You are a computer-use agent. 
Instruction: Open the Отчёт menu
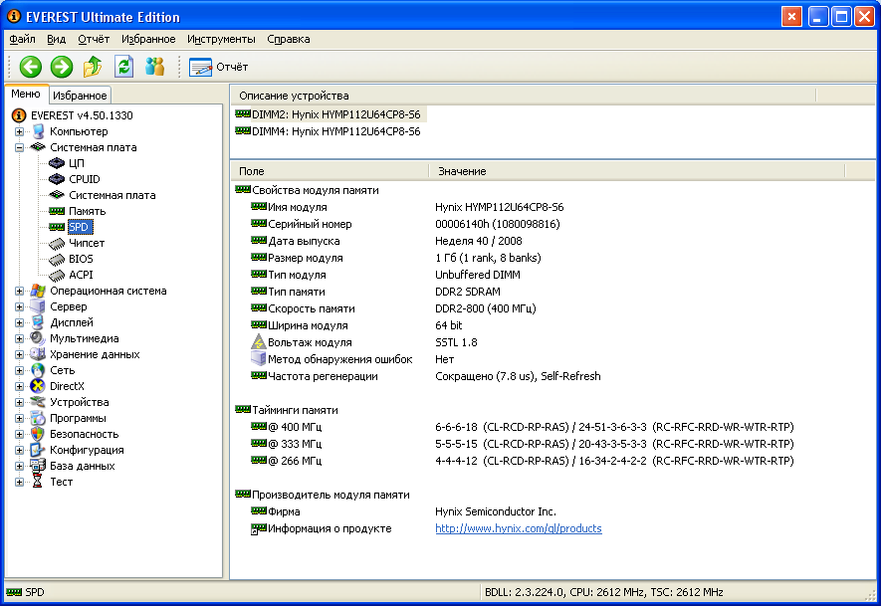pyautogui.click(x=94, y=40)
